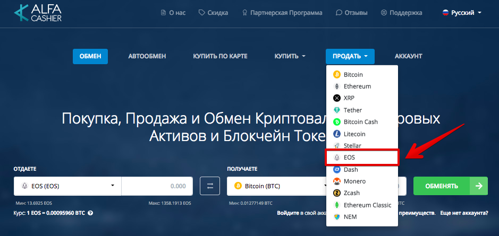Image resolution: width=499 pixels, height=236 pixels.
Task: Select EOS in the Продать menu
Action: click(x=362, y=158)
